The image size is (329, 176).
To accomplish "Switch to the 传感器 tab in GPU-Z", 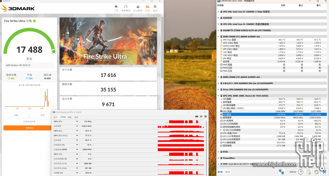I will pyautogui.click(x=63, y=117).
